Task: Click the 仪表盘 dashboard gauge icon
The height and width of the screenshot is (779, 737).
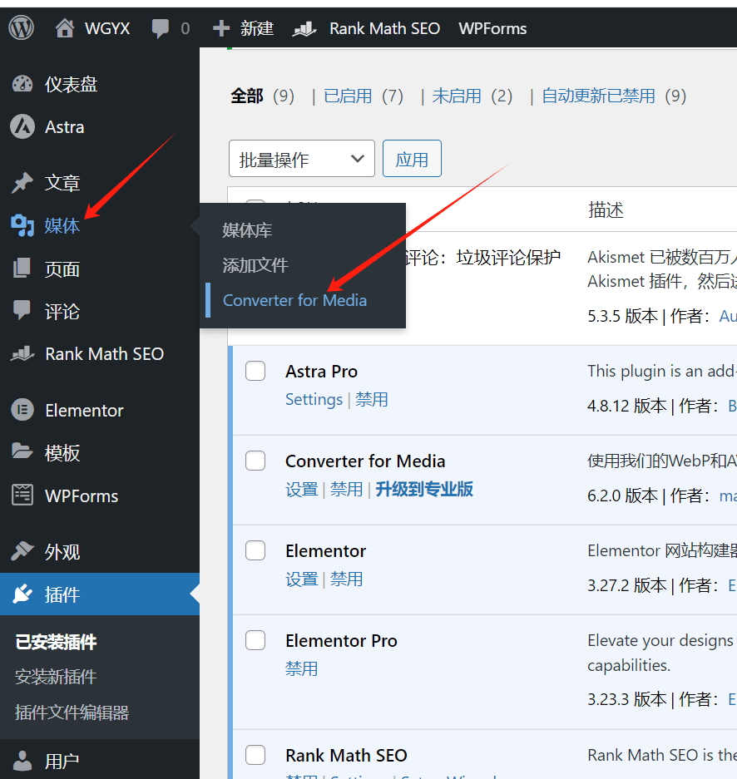Action: (x=22, y=84)
